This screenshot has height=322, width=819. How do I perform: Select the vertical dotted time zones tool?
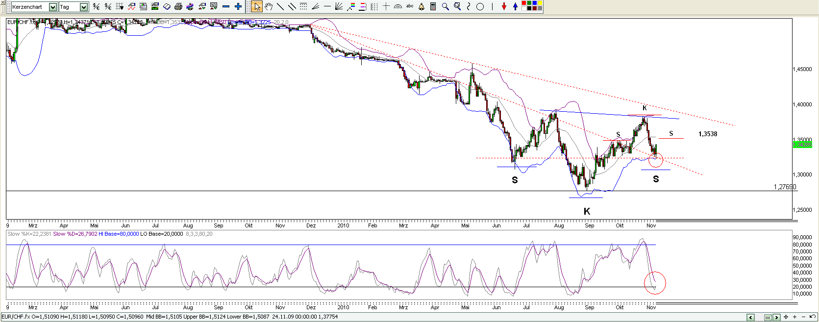(374, 7)
